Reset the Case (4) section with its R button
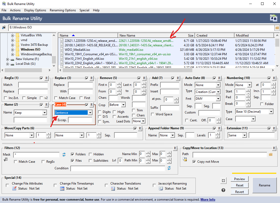This screenshot has width=280, height=203. (x=91, y=105)
